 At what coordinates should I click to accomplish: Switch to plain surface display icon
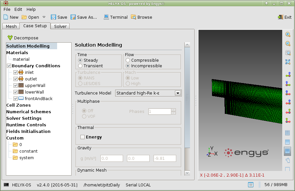click(x=287, y=142)
